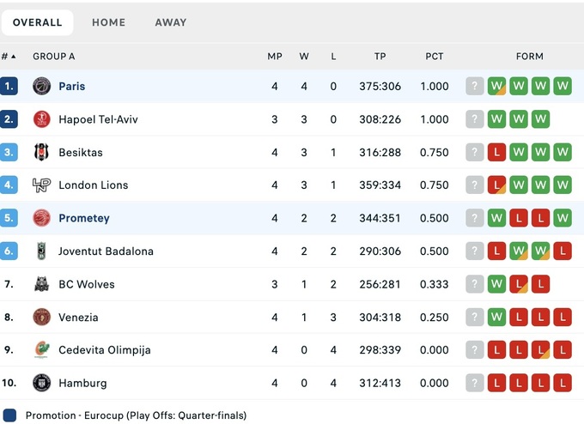The image size is (584, 424).
Task: Click the Hapoel Tel-Aviv team logo
Action: click(x=41, y=119)
